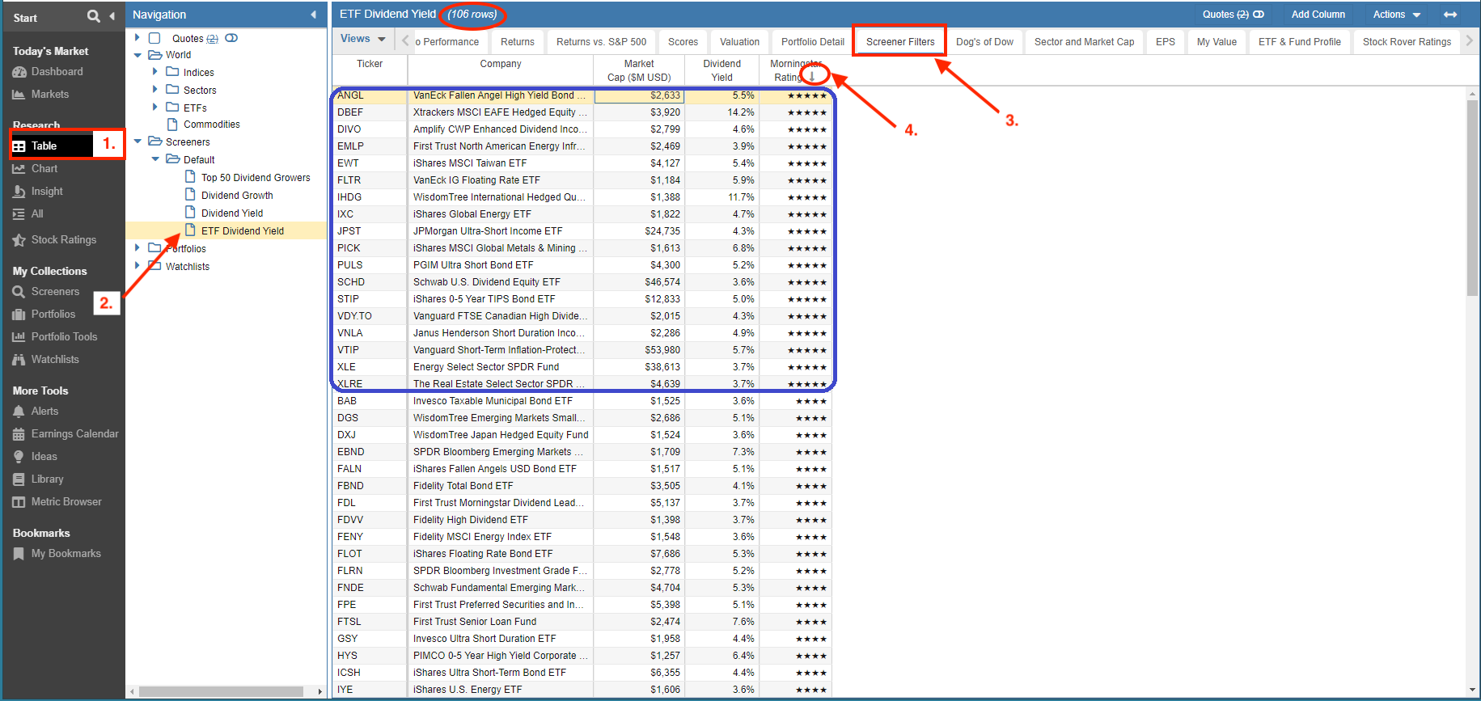Switch to the Returns tab

coord(518,42)
